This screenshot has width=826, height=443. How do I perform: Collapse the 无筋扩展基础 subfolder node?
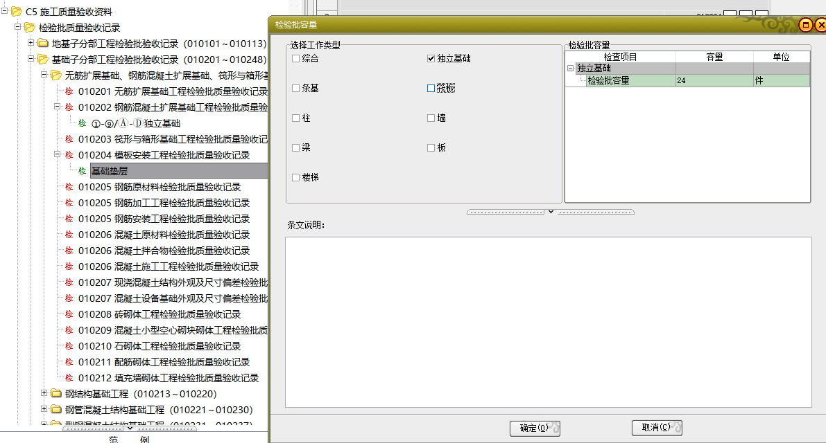coord(44,75)
